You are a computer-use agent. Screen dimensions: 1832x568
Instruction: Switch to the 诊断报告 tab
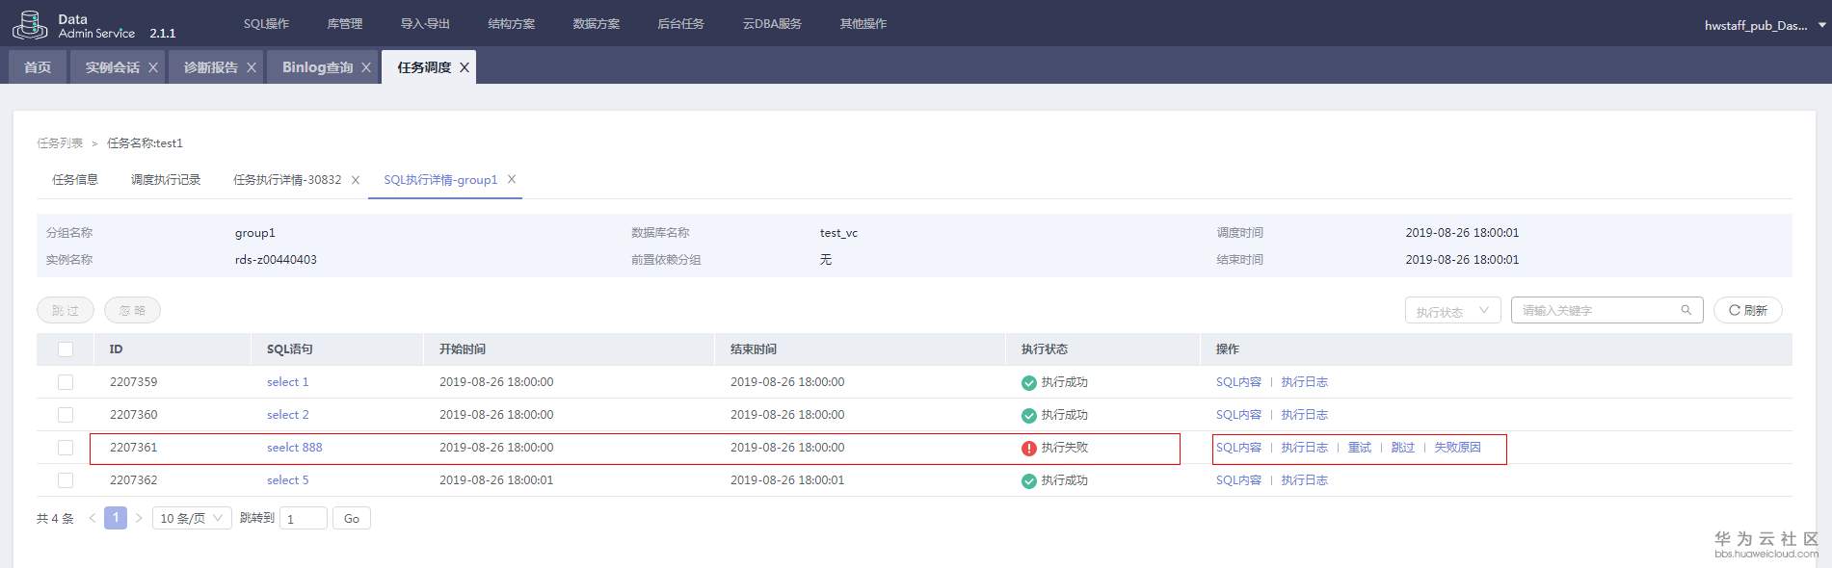(210, 67)
